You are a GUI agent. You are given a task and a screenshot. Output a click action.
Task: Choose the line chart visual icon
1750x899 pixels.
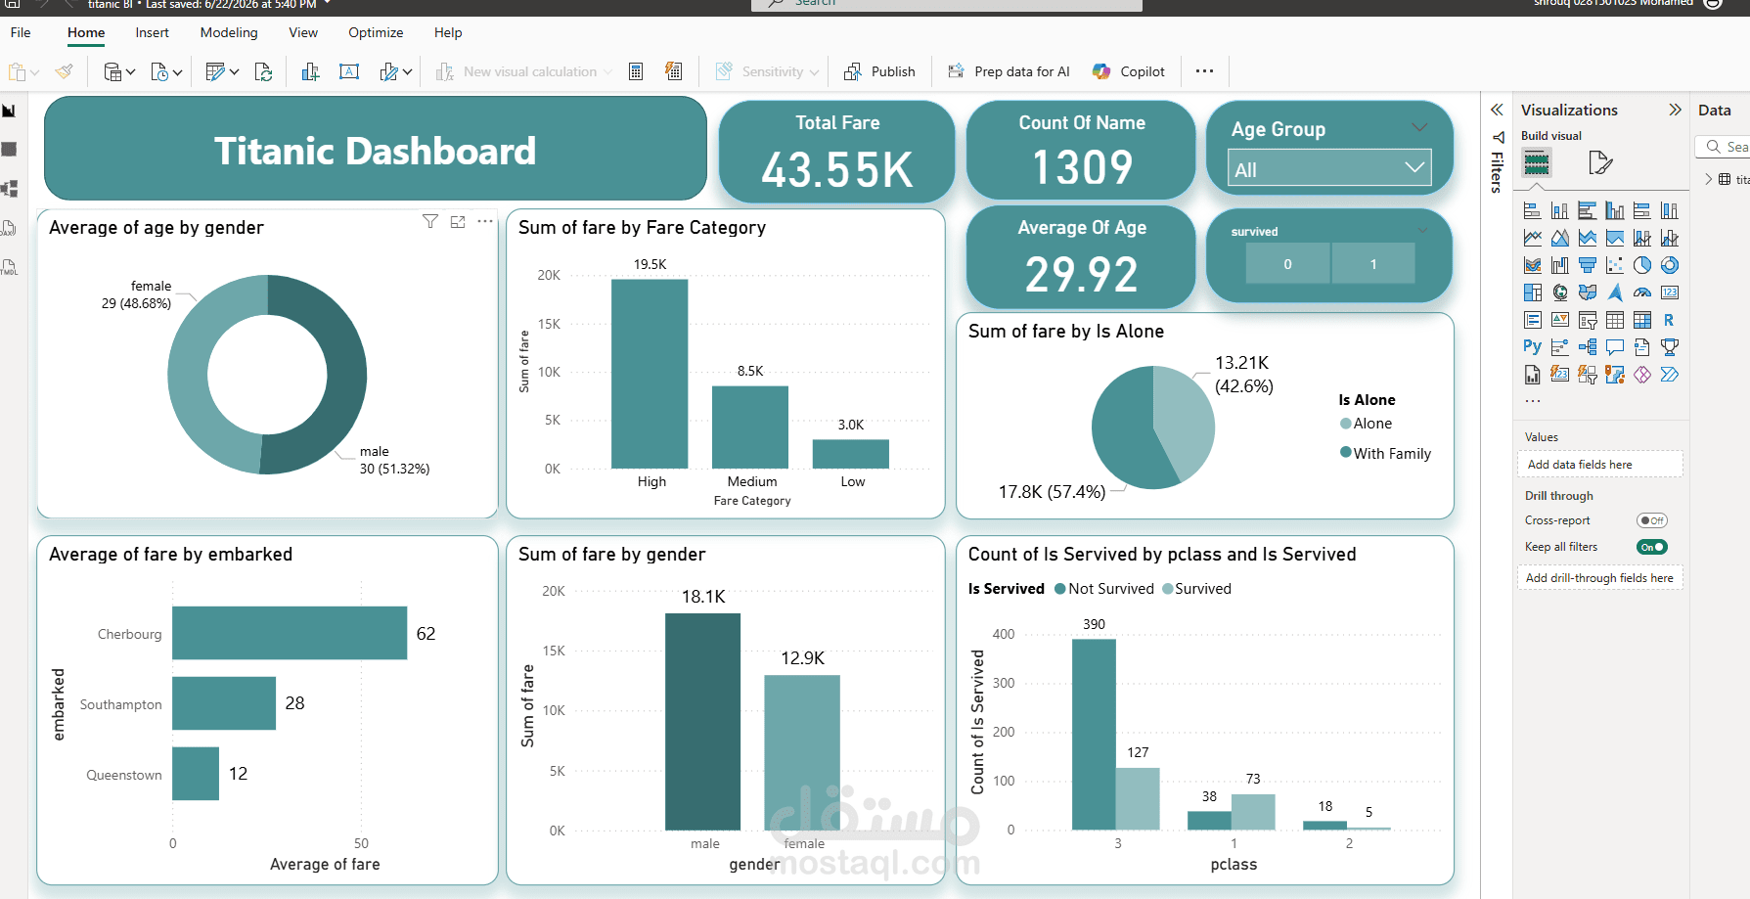point(1532,238)
